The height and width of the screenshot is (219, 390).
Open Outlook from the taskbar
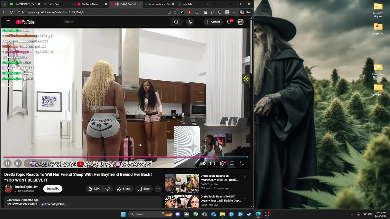click(214, 214)
